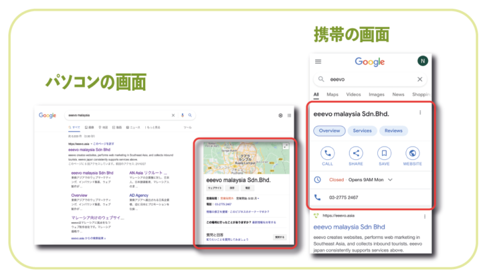Open Google apps grid on desktop
Screen dimensions: 487x277
coord(290,115)
